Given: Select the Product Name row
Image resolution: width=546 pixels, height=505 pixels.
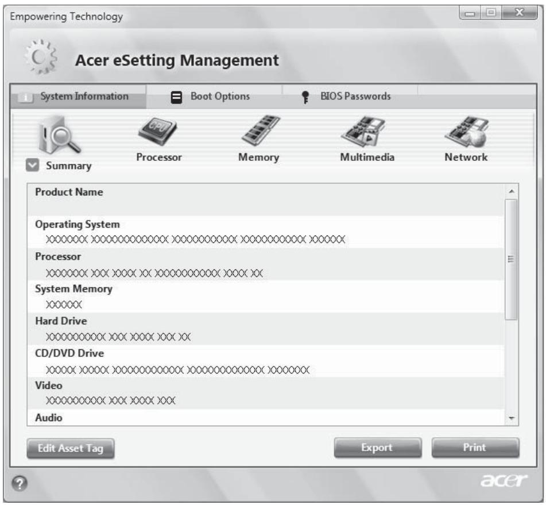Looking at the screenshot, I should click(266, 200).
